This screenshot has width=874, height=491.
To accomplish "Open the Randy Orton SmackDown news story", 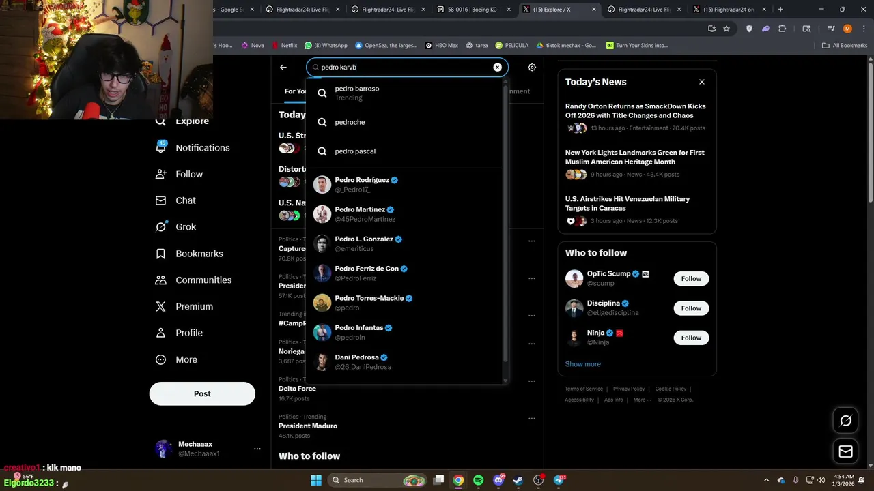I will tap(637, 117).
